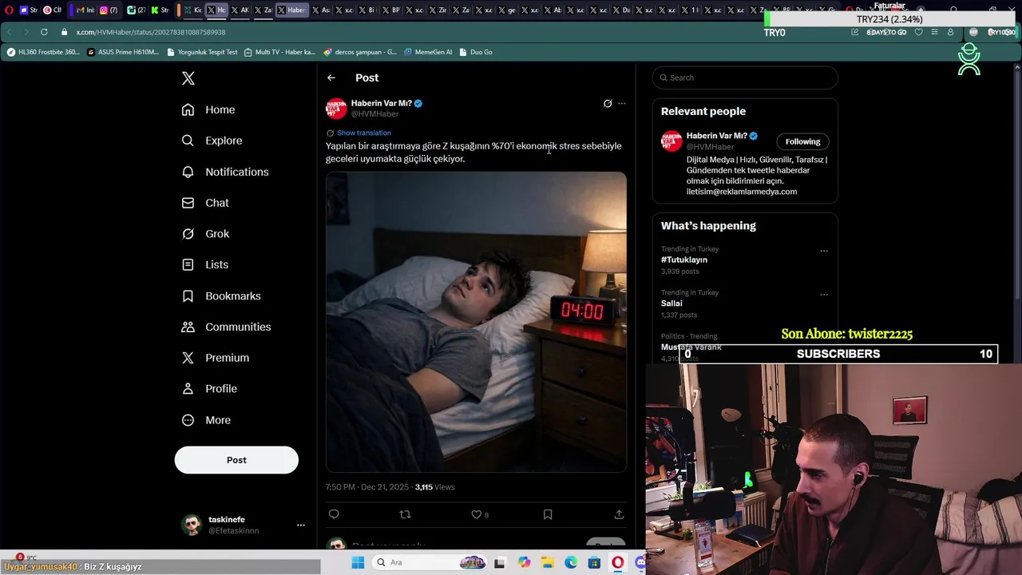Screen dimensions: 1022x575
Task: Open options dots for #Tutuklayın trend
Action: 824,251
